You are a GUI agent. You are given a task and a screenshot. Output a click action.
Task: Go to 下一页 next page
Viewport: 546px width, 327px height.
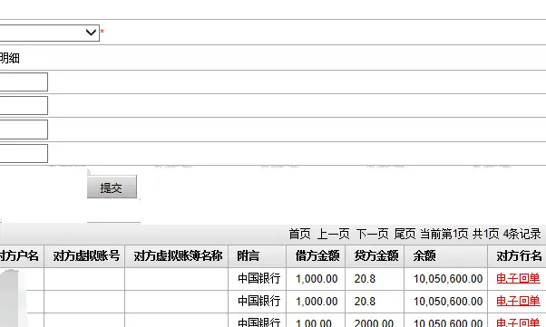(x=372, y=234)
